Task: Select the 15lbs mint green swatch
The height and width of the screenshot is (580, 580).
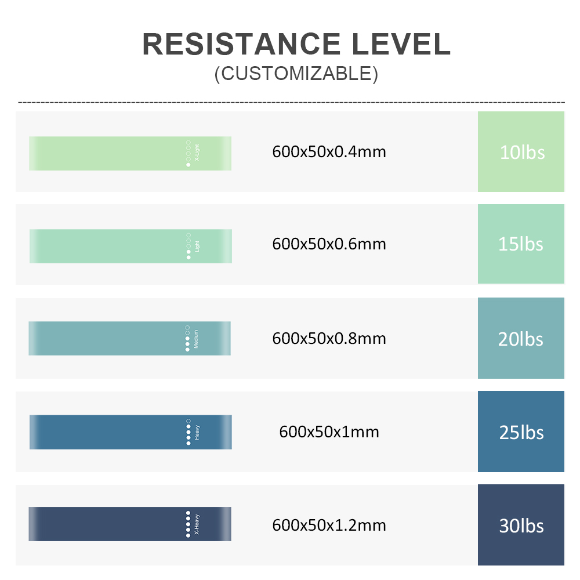Action: [x=521, y=244]
